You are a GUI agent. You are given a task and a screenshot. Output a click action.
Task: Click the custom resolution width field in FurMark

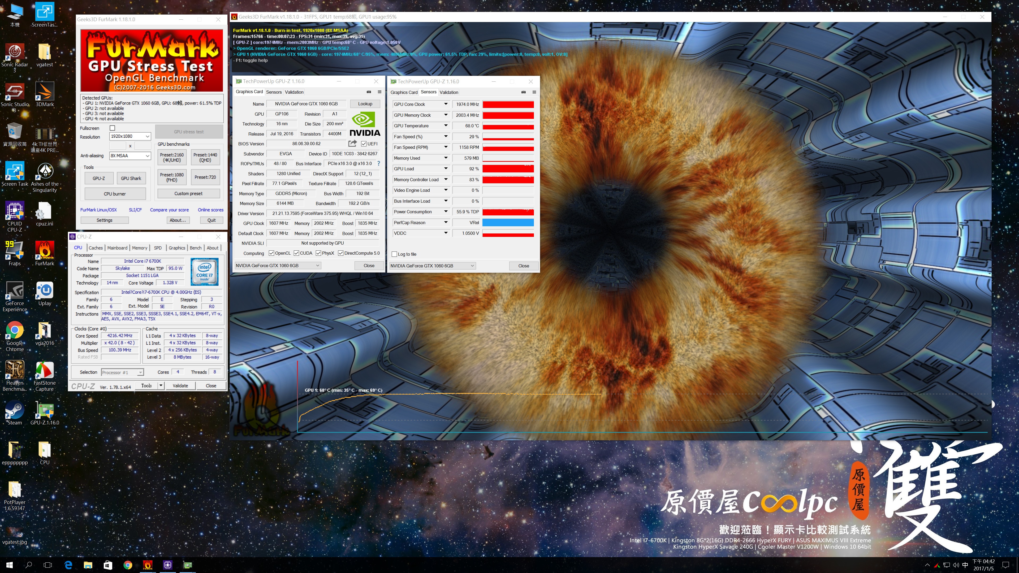pyautogui.click(x=118, y=146)
